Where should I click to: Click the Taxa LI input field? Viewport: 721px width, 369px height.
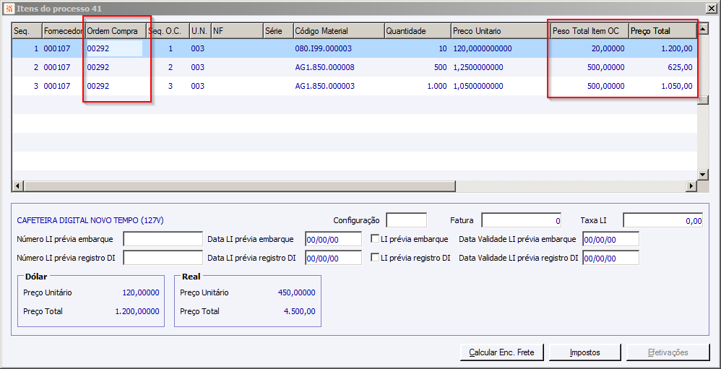[662, 220]
